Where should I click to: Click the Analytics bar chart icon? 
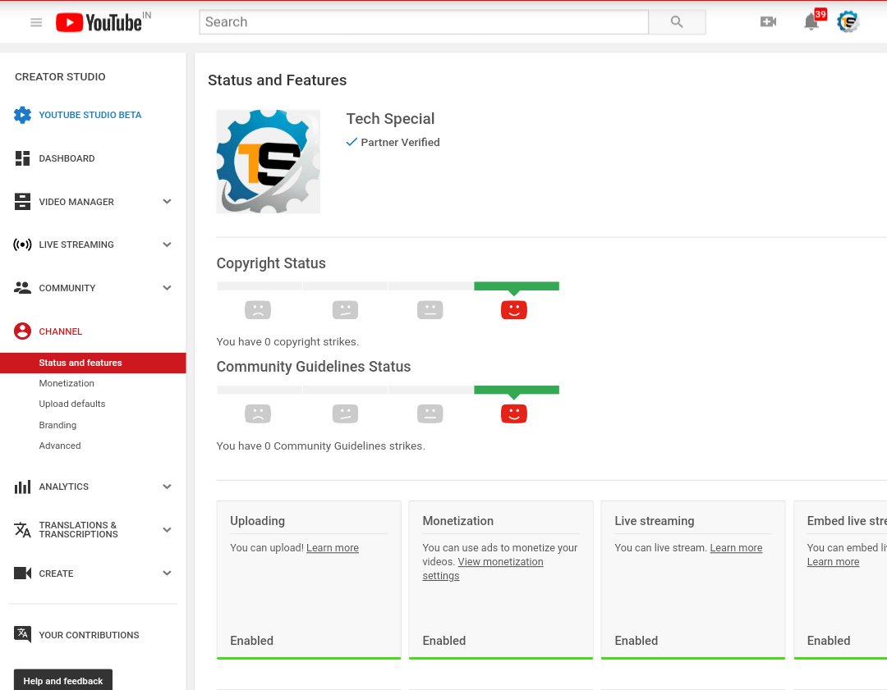coord(23,487)
